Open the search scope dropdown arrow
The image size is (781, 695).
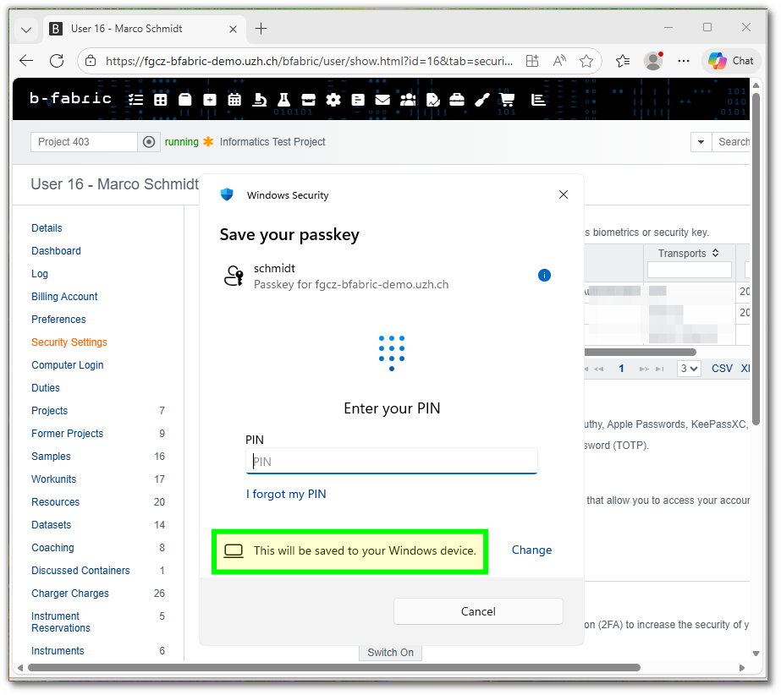point(701,142)
